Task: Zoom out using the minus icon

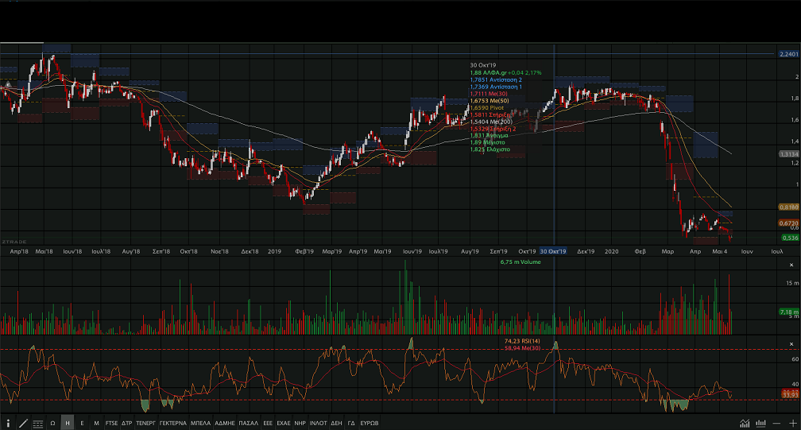Action: tap(776, 423)
